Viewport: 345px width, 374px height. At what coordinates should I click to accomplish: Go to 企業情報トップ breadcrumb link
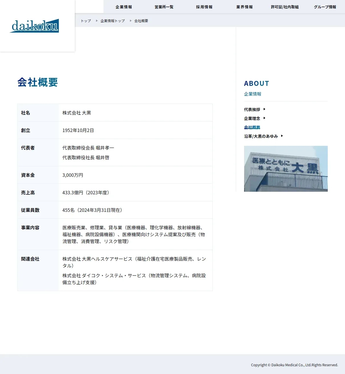pyautogui.click(x=112, y=21)
